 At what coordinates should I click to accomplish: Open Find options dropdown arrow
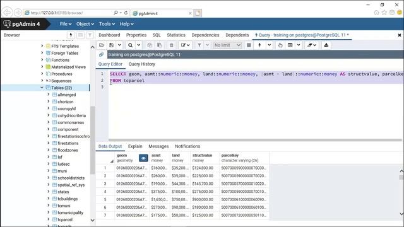click(139, 45)
